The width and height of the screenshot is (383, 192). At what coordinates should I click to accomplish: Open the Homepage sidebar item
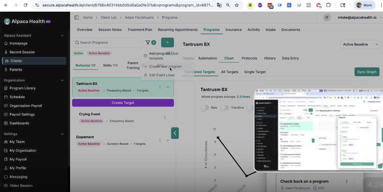tap(18, 43)
